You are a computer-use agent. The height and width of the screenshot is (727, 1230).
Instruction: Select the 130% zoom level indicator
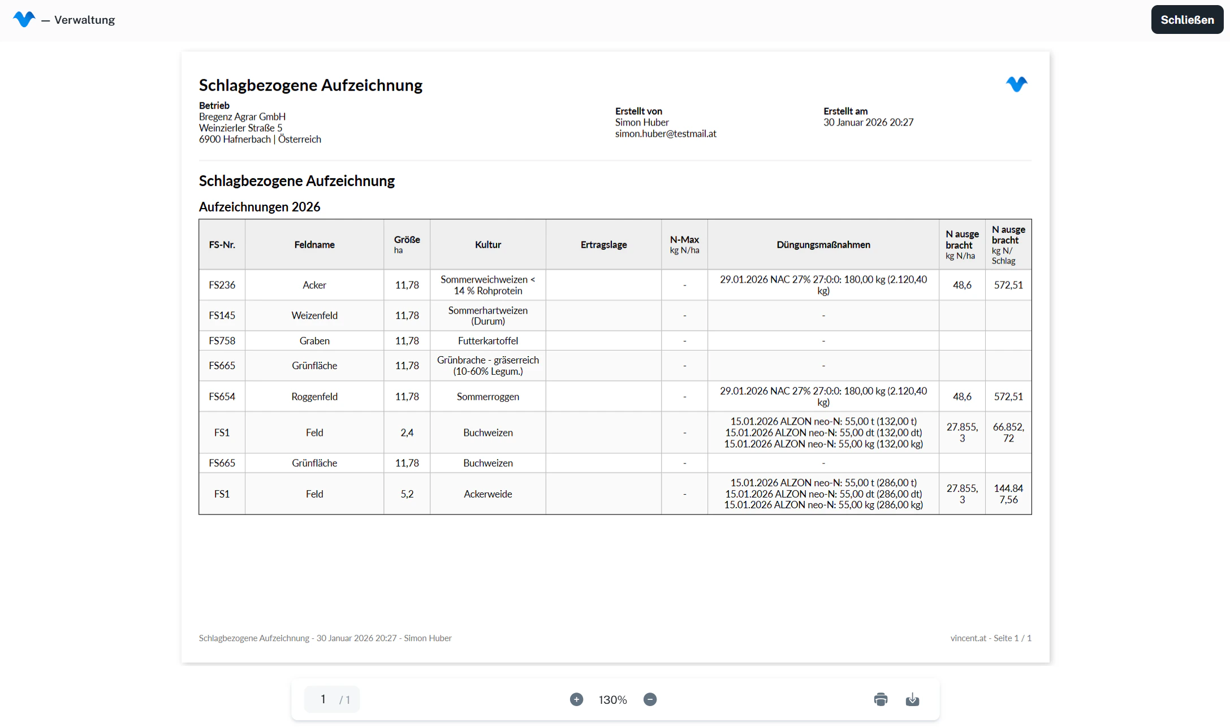[612, 699]
